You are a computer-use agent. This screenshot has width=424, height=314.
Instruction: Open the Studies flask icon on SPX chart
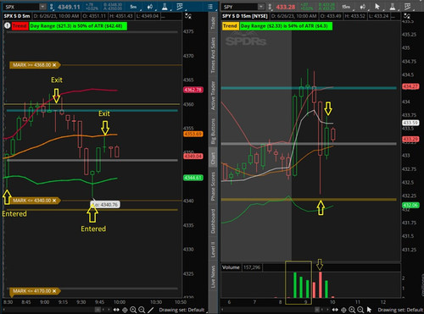click(165, 7)
